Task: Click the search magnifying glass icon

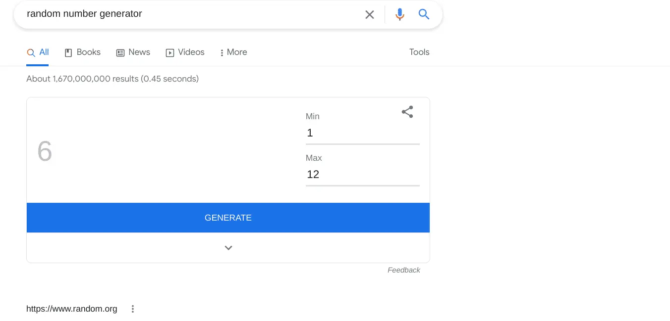Action: [424, 14]
